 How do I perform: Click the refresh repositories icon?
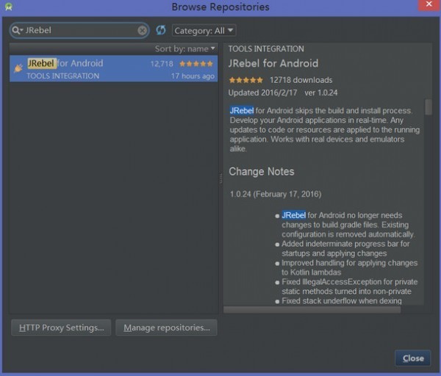click(x=161, y=30)
